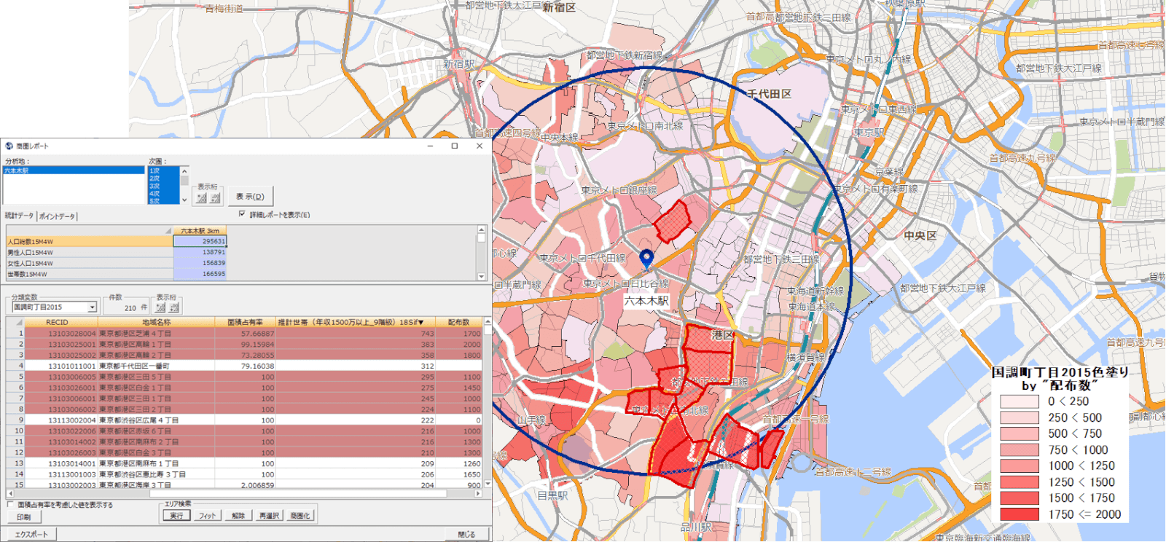The image size is (1166, 542).
Task: Switch to 統計データ tab
Action: [20, 216]
